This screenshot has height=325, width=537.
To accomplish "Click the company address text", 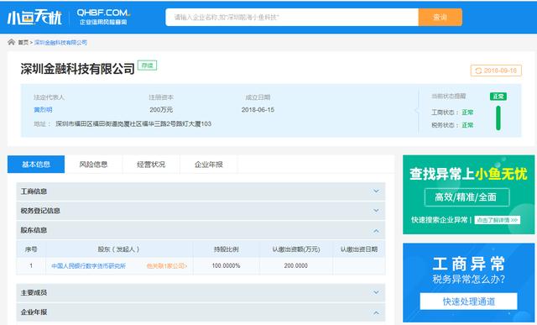I will click(x=133, y=123).
